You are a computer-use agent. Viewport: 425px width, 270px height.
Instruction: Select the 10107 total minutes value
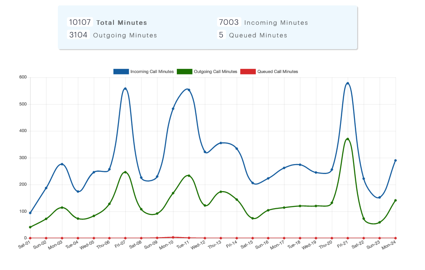click(80, 22)
